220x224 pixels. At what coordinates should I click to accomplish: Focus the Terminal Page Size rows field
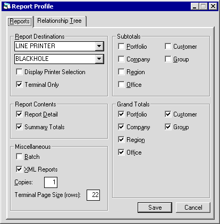93,195
